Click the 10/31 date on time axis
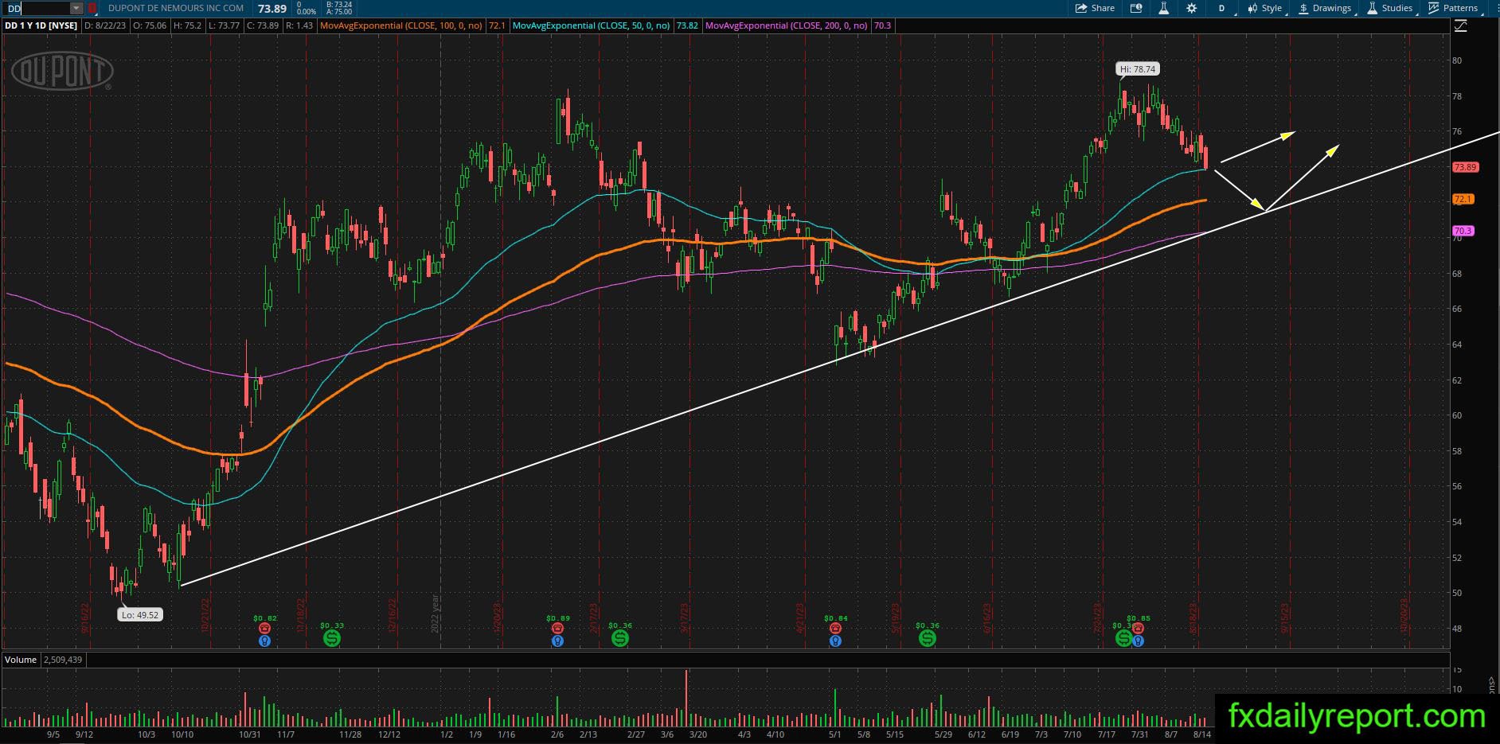 tap(250, 734)
